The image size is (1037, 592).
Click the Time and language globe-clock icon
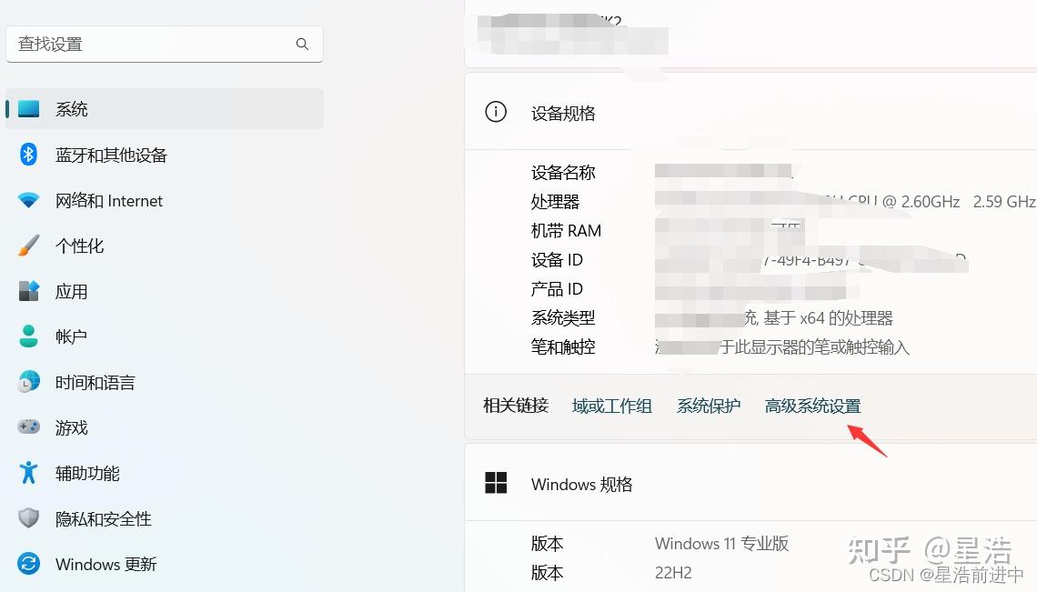click(28, 382)
